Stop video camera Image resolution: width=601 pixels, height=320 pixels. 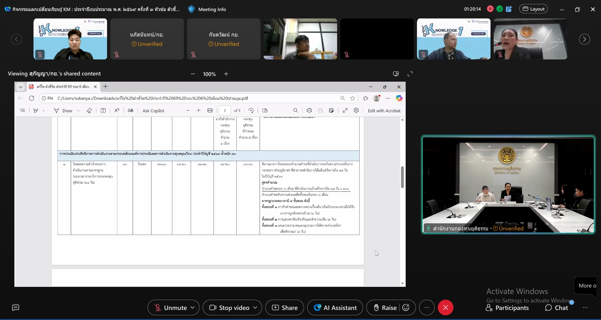[x=230, y=308]
